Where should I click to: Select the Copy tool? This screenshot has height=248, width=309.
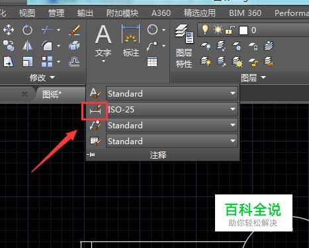tap(9, 46)
